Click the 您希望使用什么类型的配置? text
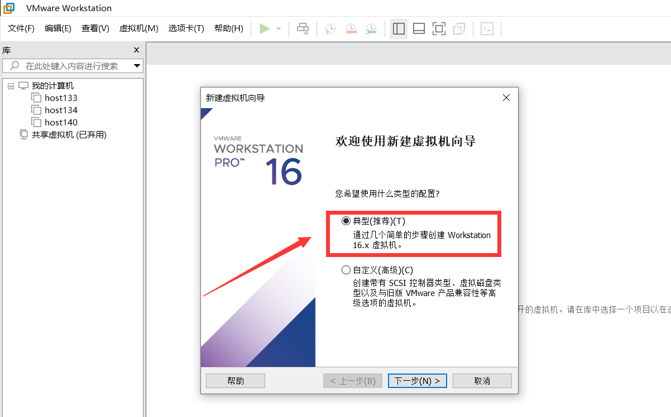671x417 pixels. tap(387, 194)
